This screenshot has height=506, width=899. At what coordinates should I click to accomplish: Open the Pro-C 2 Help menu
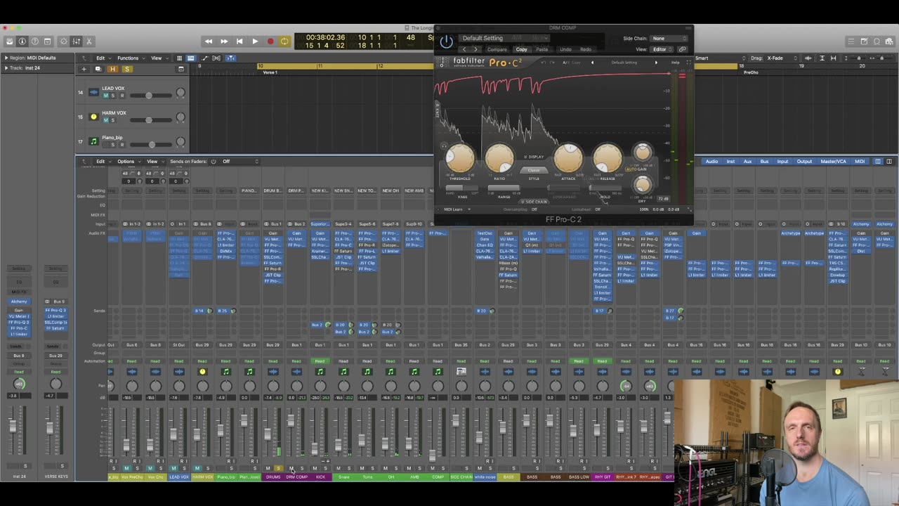point(676,63)
